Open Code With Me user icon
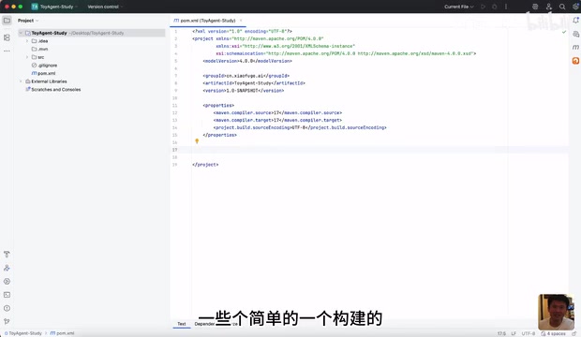 pyautogui.click(x=549, y=7)
